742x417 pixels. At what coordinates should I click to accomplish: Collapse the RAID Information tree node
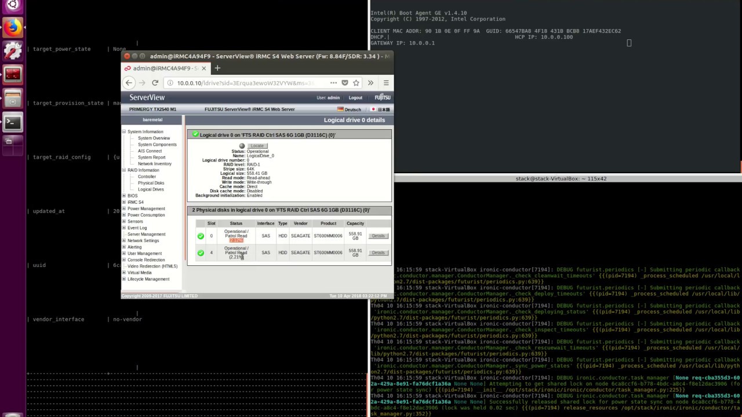tap(123, 170)
